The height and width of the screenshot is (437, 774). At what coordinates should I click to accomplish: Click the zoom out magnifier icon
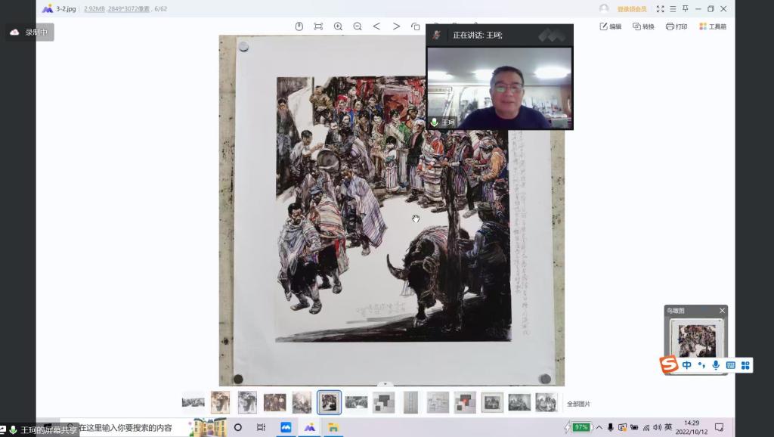click(358, 26)
